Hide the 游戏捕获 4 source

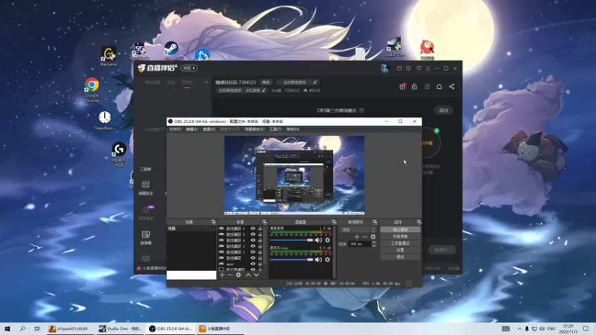(253, 240)
